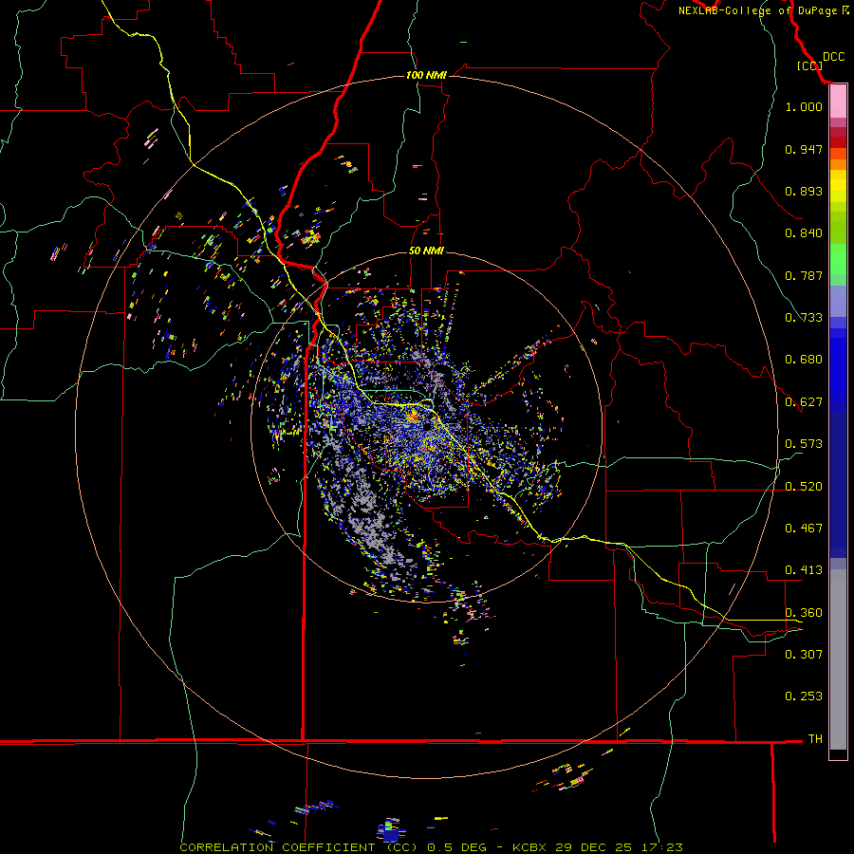Click the Correlation Coefficient KCBX caption text
Viewport: 854px width, 854px height.
431,847
